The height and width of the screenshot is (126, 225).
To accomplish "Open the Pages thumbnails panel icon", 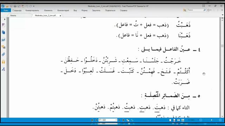I will (x=4, y=32).
